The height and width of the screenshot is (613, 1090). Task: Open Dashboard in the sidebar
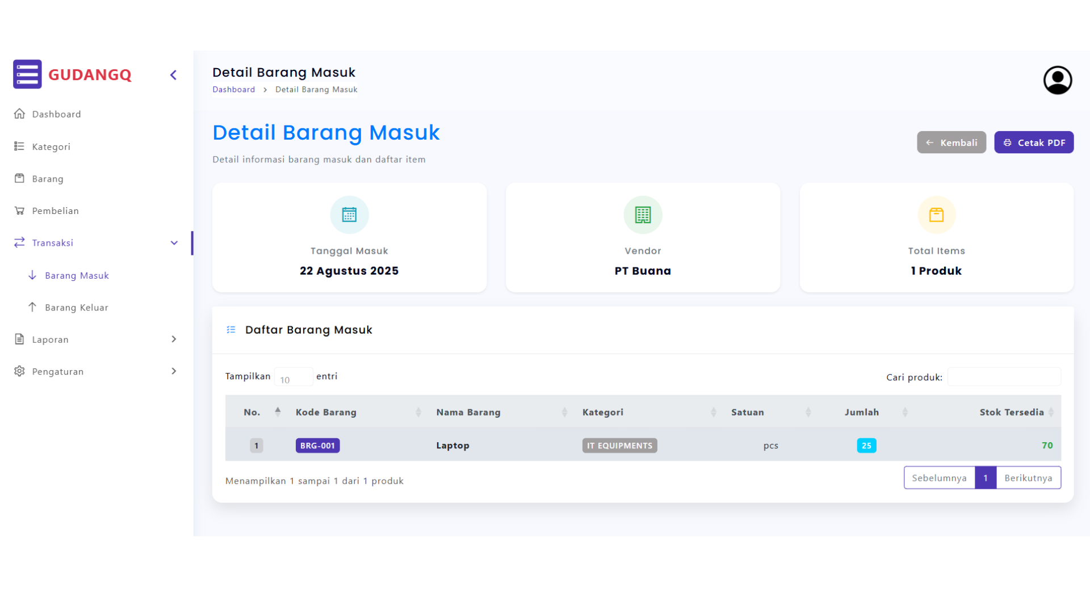point(56,114)
